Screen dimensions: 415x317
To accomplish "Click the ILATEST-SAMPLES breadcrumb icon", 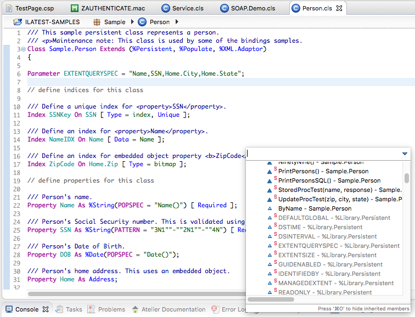I will tap(18, 22).
